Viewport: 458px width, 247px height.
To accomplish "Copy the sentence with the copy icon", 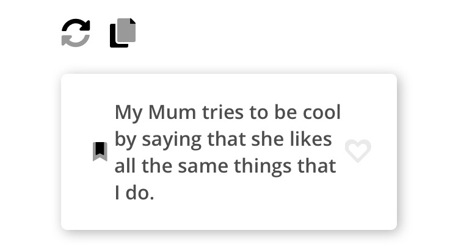I will (x=123, y=32).
